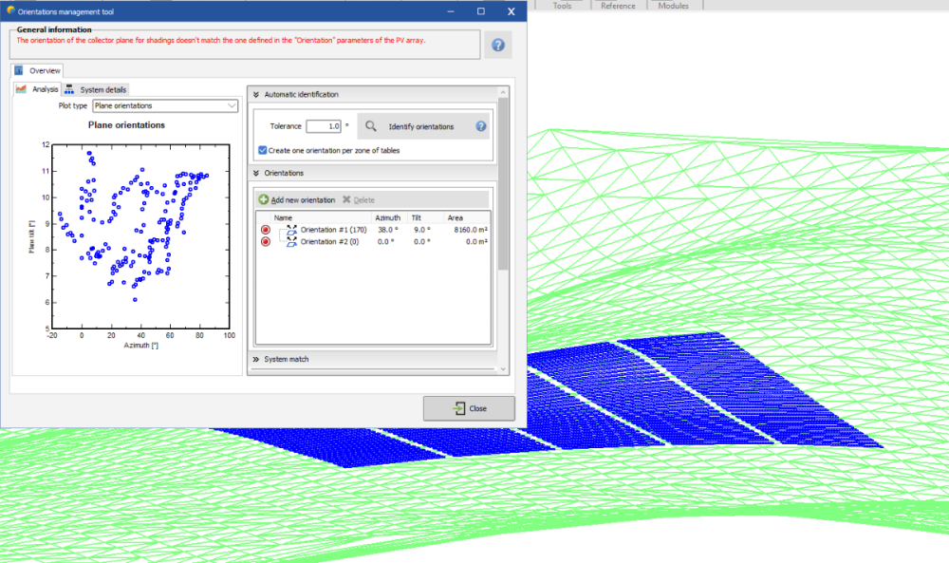Expand the System match section
This screenshot has height=563, width=949.
tap(255, 359)
